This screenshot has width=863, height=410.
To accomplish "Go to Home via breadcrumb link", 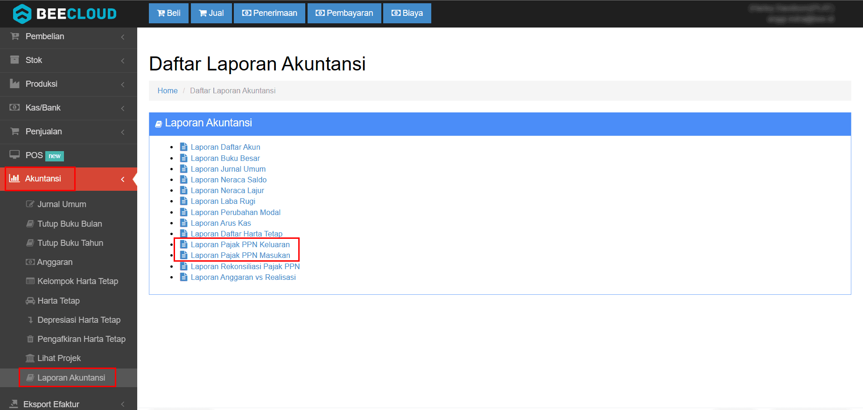I will (168, 90).
